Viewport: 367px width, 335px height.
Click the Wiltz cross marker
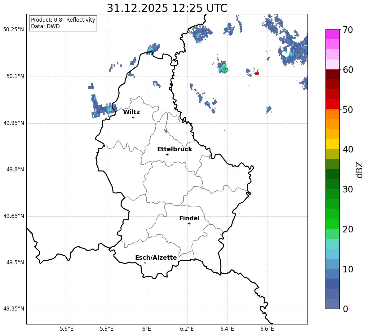(133, 117)
